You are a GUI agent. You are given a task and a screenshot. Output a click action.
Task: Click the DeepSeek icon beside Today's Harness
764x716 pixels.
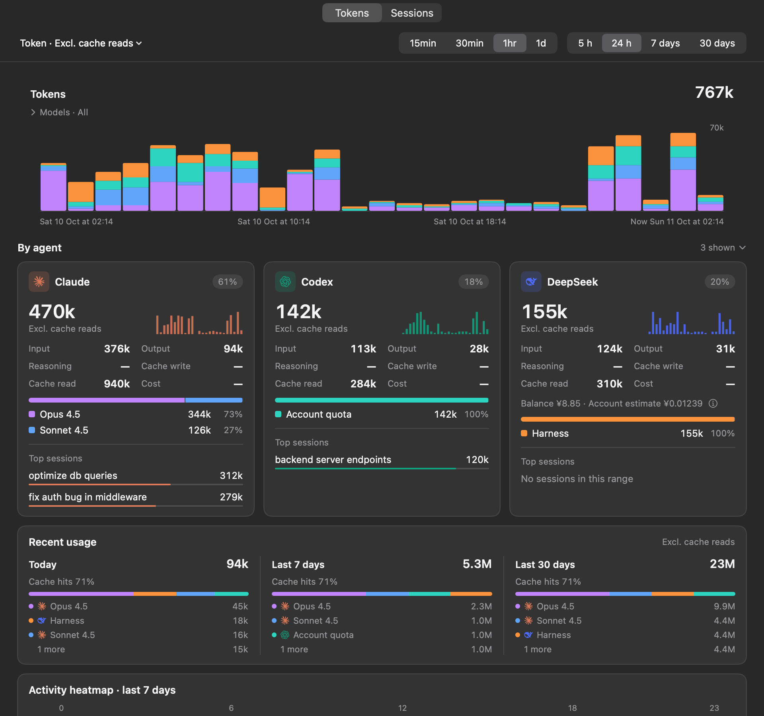coord(42,621)
